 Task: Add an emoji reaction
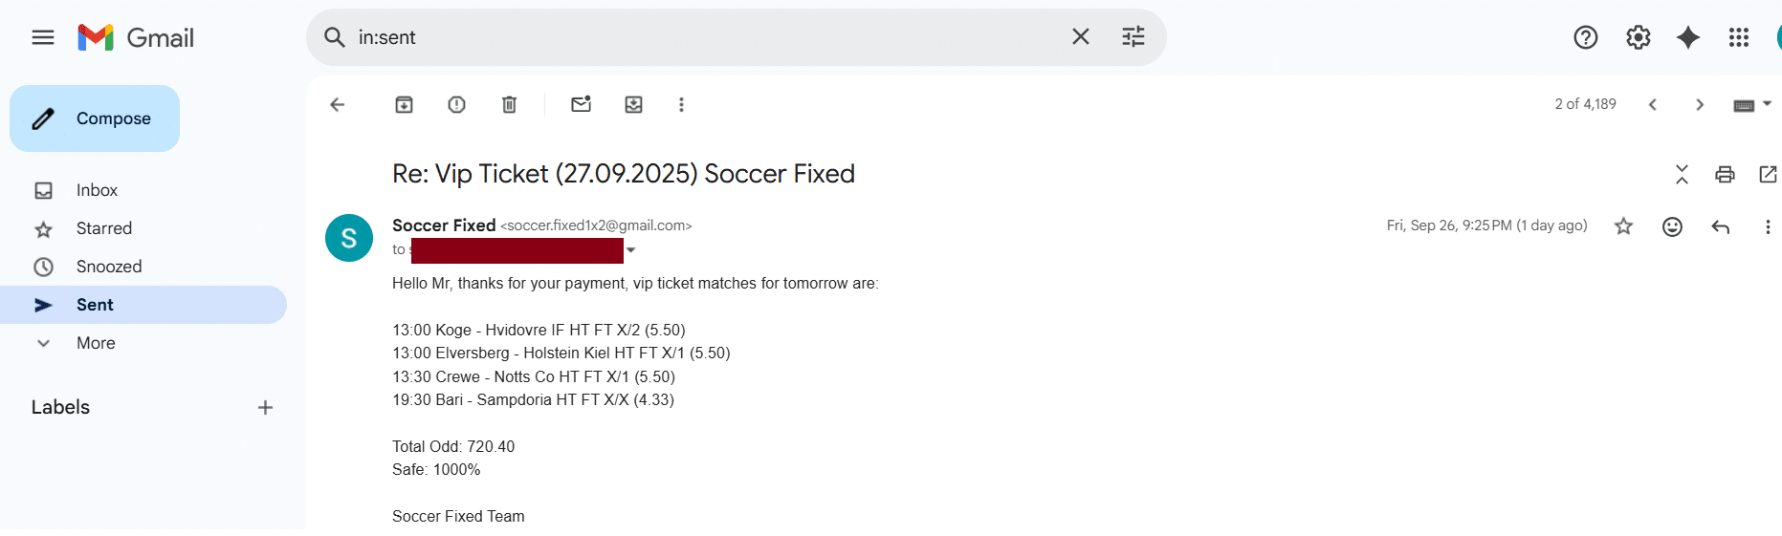tap(1672, 226)
